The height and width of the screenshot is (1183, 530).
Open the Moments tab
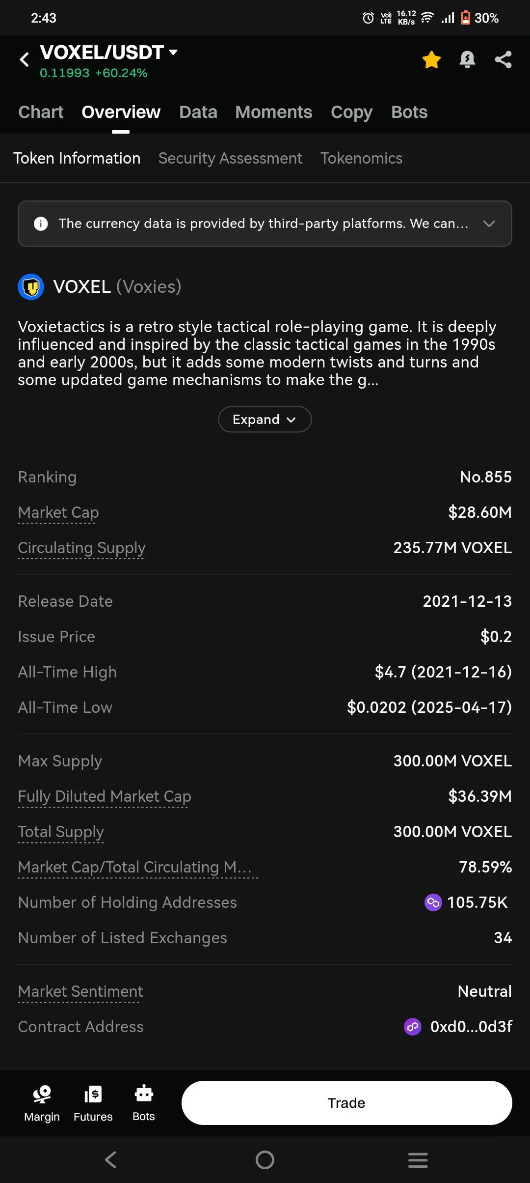273,112
